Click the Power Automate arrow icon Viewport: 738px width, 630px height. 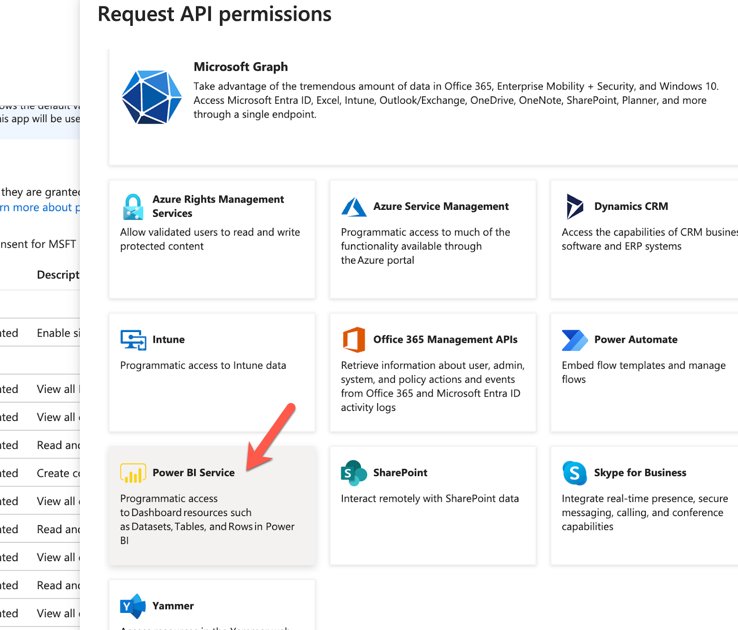click(575, 340)
